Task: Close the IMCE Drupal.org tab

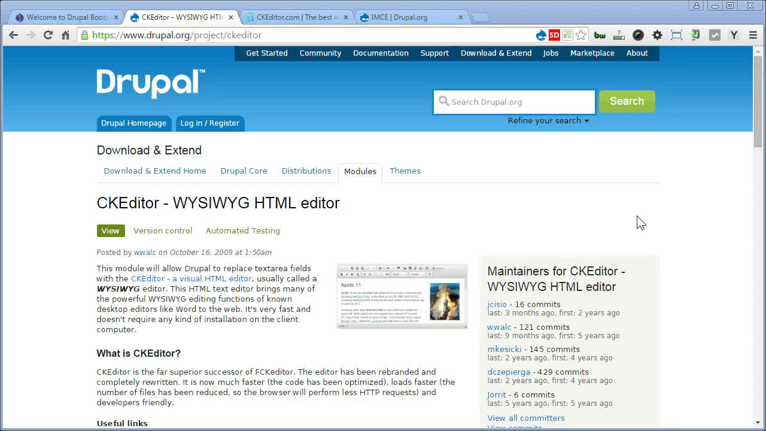Action: 461,17
